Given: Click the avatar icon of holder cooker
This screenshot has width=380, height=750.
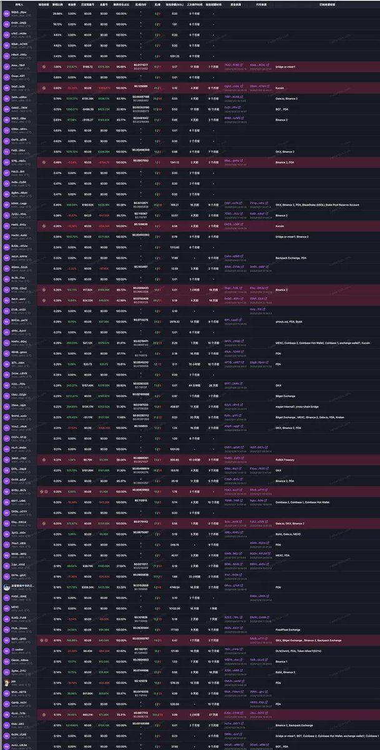Looking at the screenshot, I should pyautogui.click(x=7, y=651).
